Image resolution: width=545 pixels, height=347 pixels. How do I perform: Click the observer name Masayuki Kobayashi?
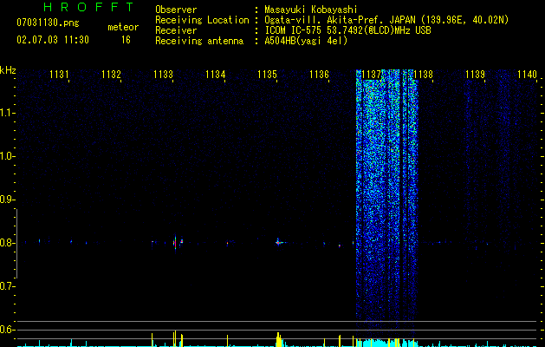point(311,10)
